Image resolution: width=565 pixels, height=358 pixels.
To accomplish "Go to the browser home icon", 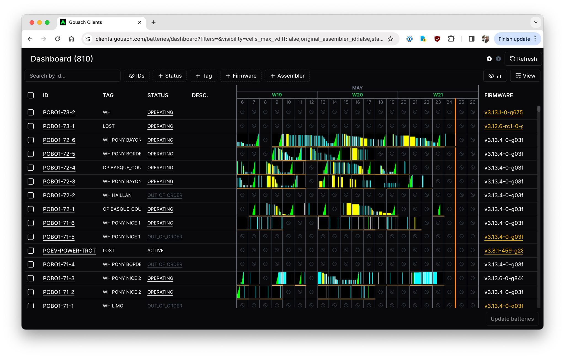I will pos(71,39).
